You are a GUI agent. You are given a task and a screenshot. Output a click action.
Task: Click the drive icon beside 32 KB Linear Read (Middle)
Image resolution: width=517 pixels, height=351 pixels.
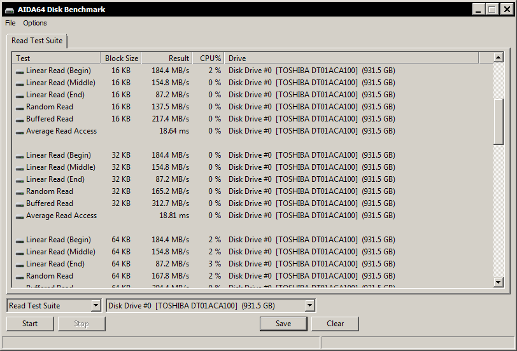click(x=20, y=168)
